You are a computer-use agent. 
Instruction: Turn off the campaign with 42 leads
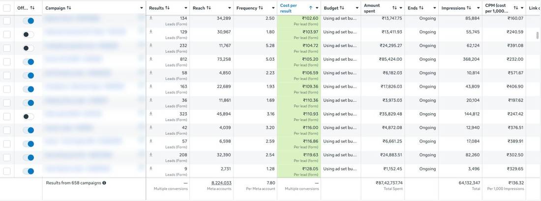pos(29,130)
